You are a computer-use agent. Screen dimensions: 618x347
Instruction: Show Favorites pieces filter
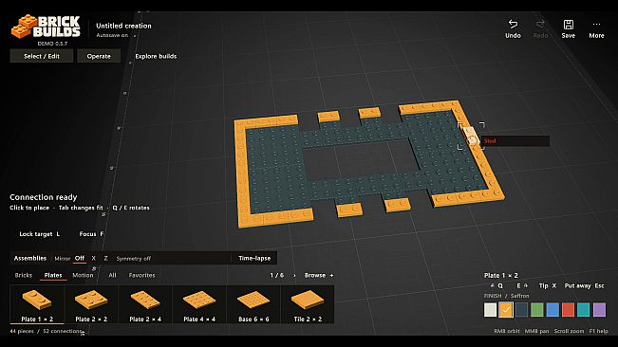point(141,275)
